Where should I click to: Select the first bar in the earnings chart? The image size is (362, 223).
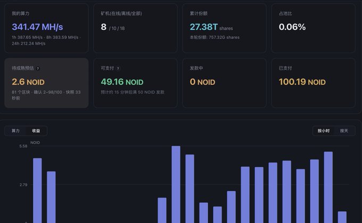tap(37, 191)
